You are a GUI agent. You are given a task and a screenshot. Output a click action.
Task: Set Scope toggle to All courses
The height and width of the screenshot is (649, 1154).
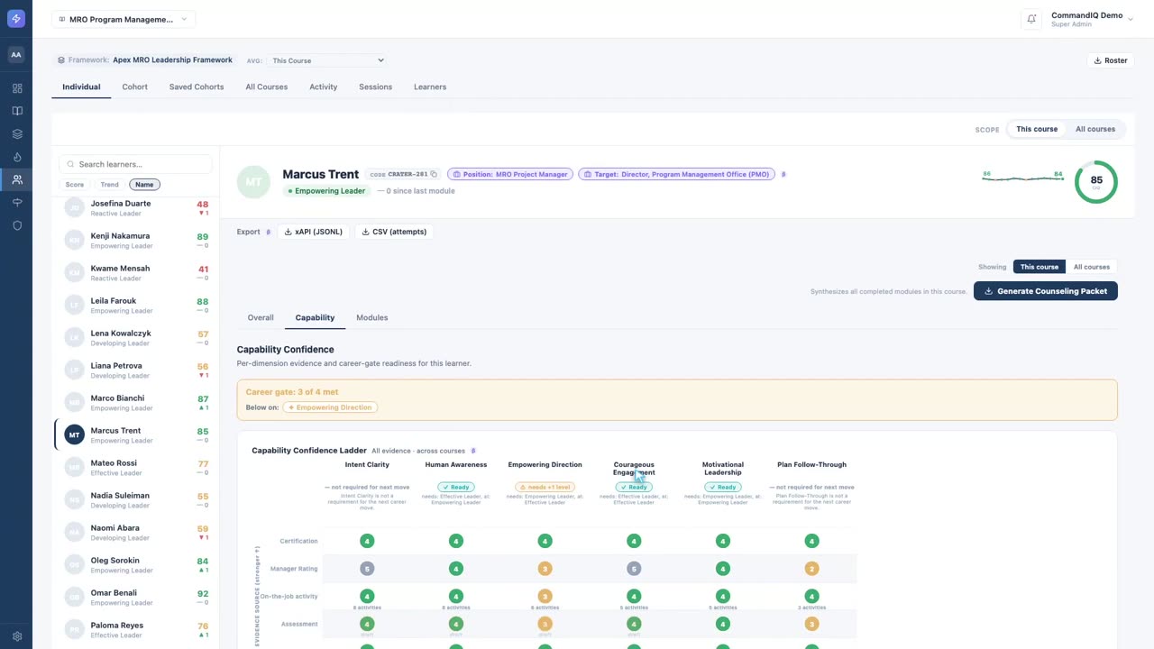[1095, 129]
